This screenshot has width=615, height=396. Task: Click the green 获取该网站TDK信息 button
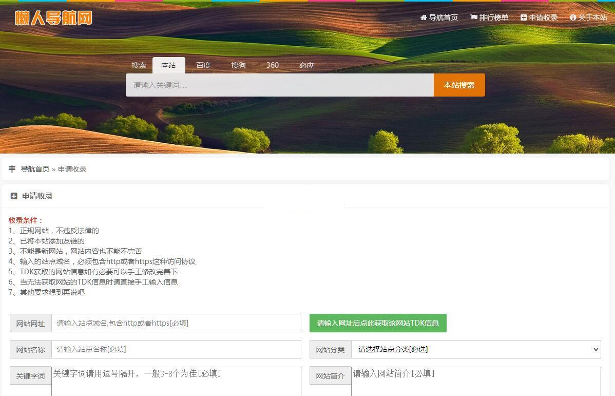(x=378, y=323)
